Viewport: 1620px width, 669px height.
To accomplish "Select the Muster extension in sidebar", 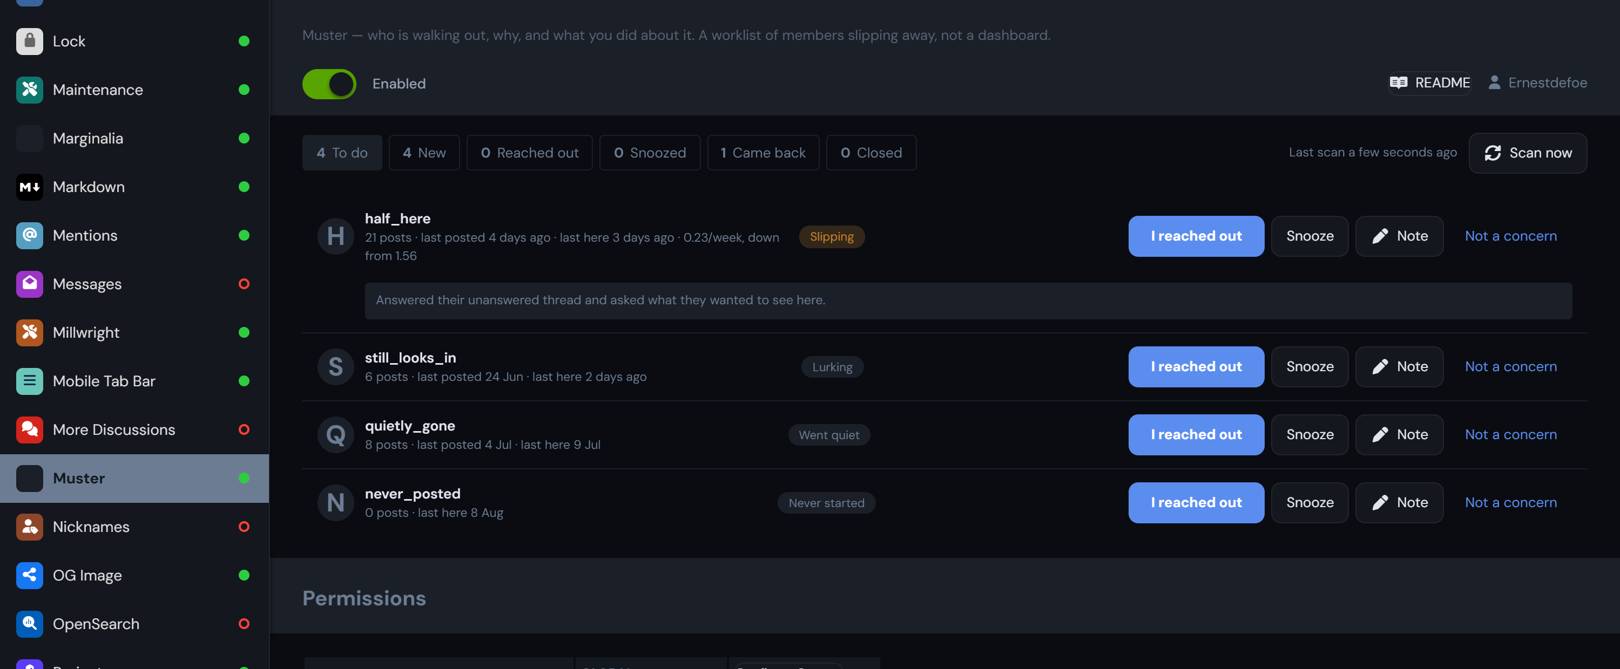I will [x=134, y=479].
